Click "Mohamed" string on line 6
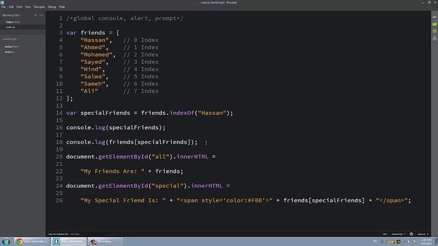This screenshot has width=438, height=246. pyautogui.click(x=96, y=55)
